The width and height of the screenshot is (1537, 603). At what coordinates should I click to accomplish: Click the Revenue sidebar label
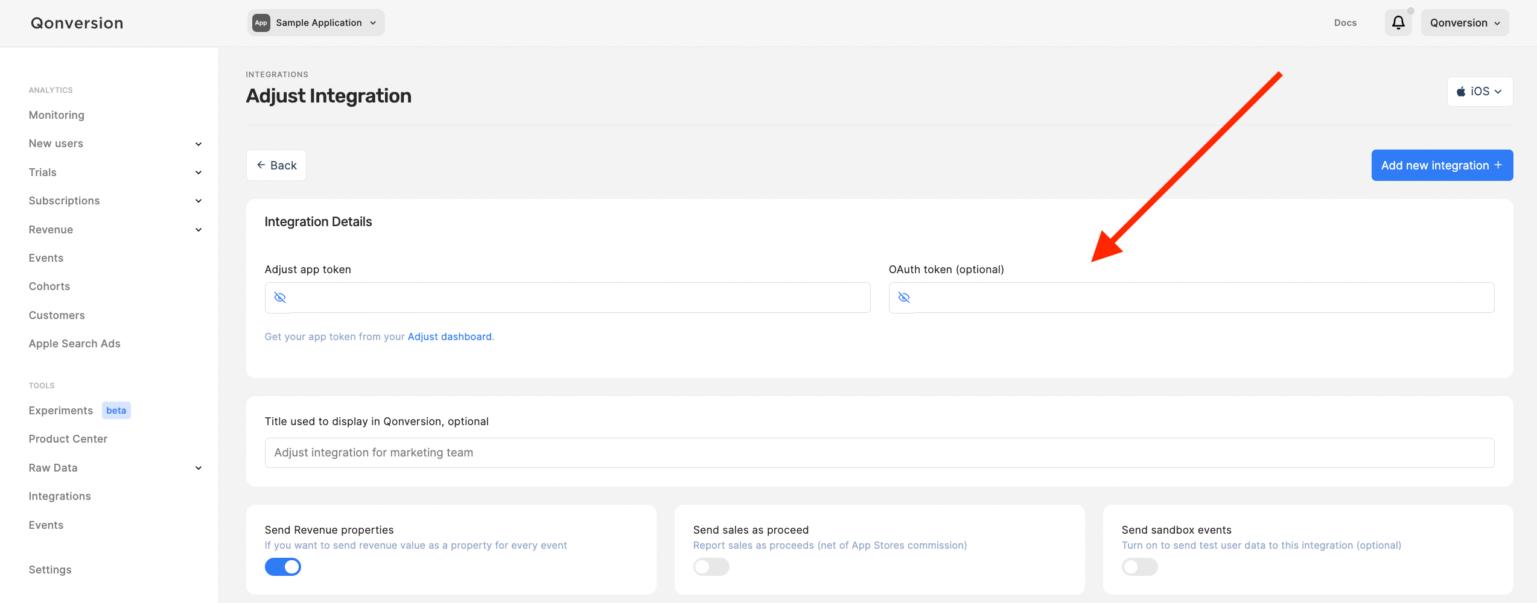click(x=51, y=230)
